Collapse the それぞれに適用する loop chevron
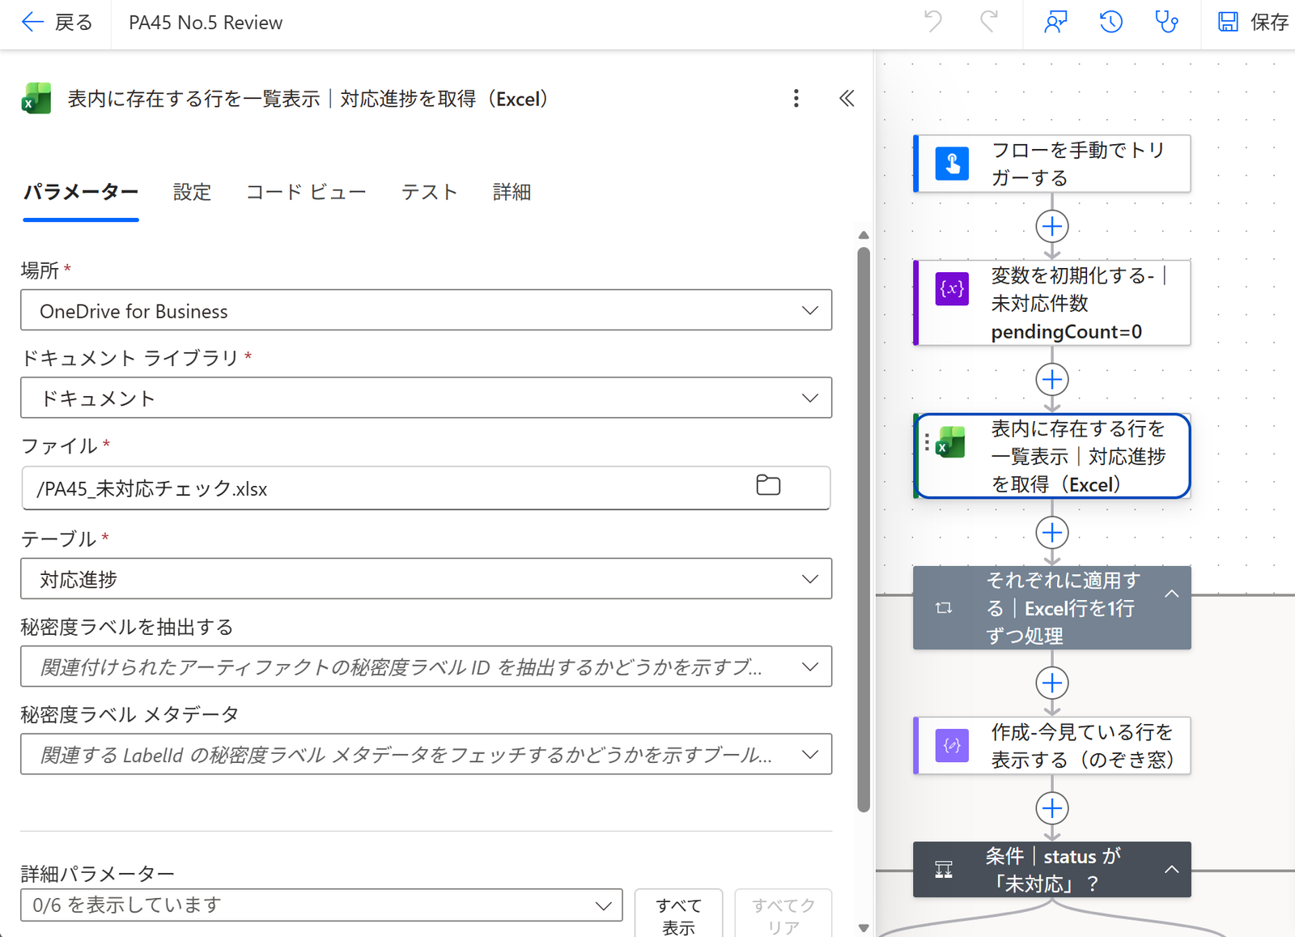Viewport: 1295px width, 937px height. (1171, 594)
